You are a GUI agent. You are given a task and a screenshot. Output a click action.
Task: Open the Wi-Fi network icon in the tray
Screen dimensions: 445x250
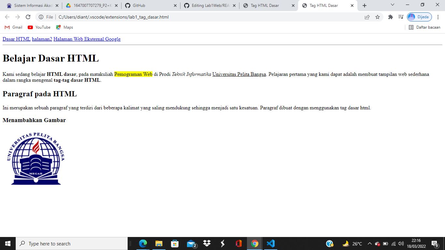tap(394, 243)
